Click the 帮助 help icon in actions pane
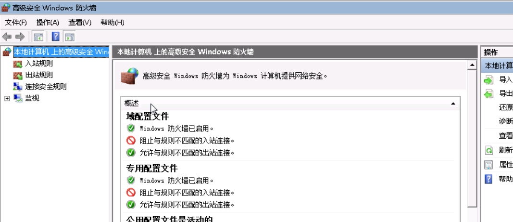This screenshot has width=513, height=222. [x=488, y=179]
